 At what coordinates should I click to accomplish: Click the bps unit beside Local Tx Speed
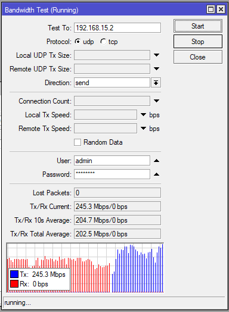coord(154,115)
